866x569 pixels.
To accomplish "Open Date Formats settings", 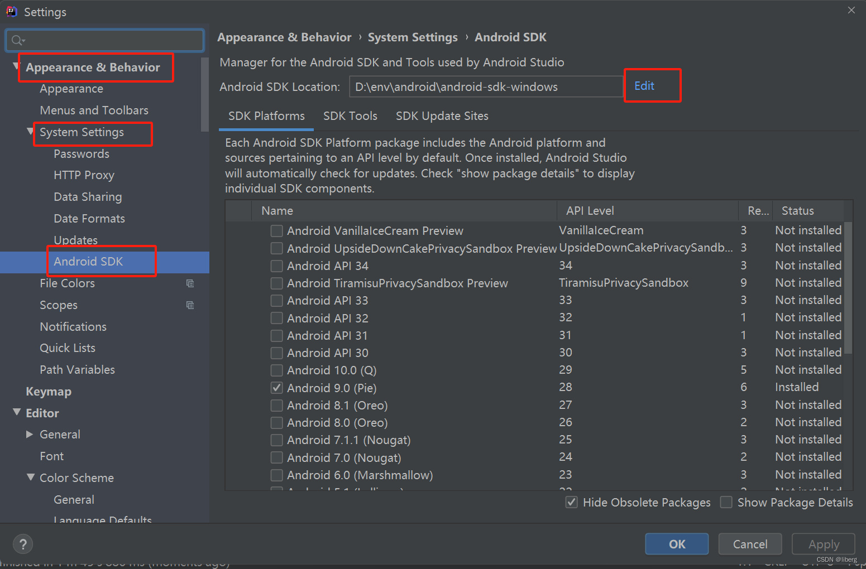I will (x=89, y=219).
